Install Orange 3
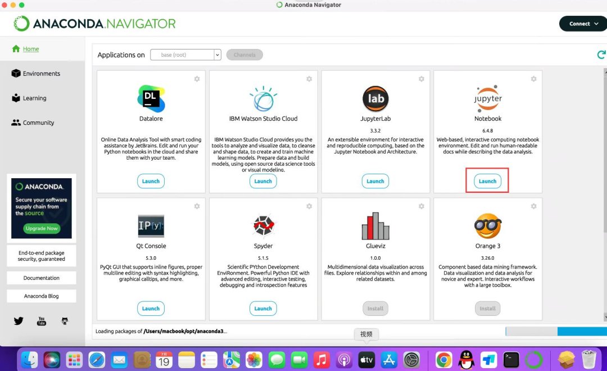Viewport: 607px width, 371px height. (x=488, y=309)
